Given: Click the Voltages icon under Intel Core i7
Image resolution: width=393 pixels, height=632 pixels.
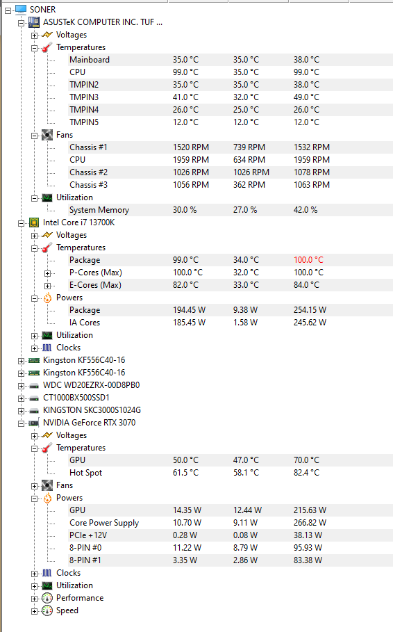Looking at the screenshot, I should point(47,235).
